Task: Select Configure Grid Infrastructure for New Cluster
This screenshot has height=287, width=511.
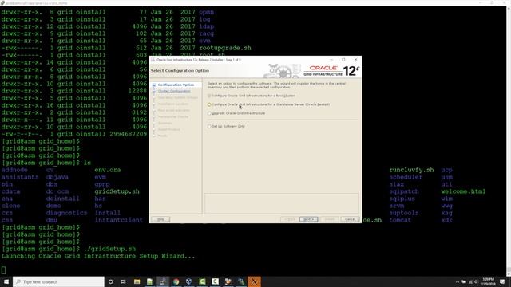Action: click(x=252, y=96)
